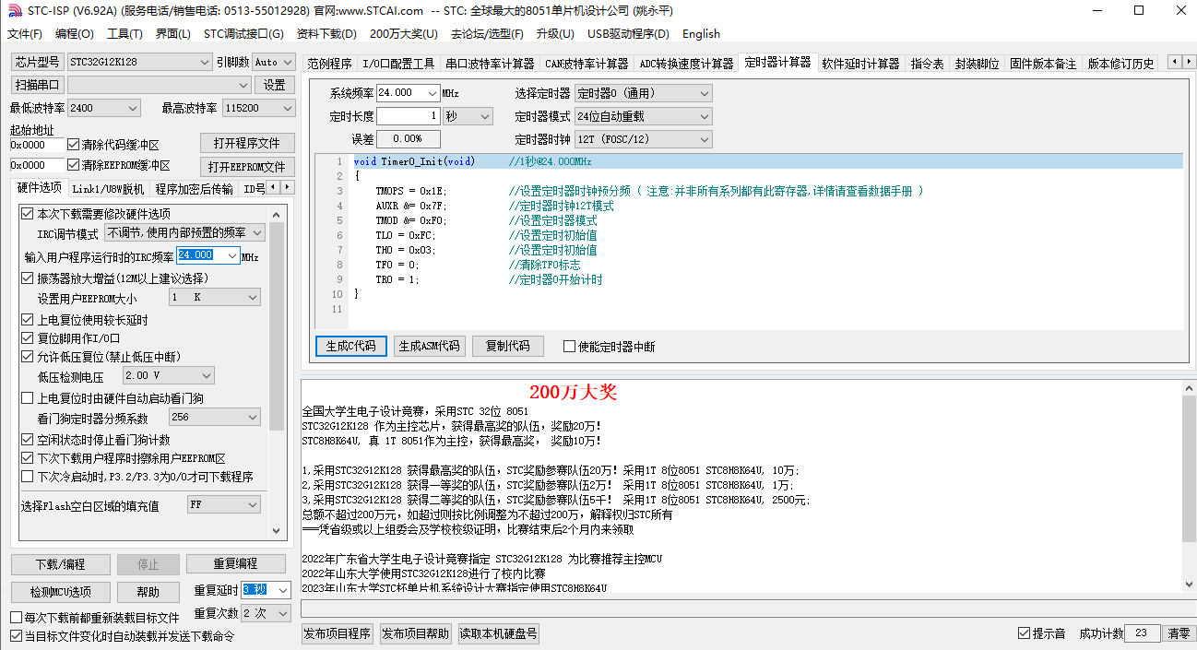The height and width of the screenshot is (650, 1197).
Task: Toggle 清除代码缓冲区 checkbox
Action: point(74,145)
